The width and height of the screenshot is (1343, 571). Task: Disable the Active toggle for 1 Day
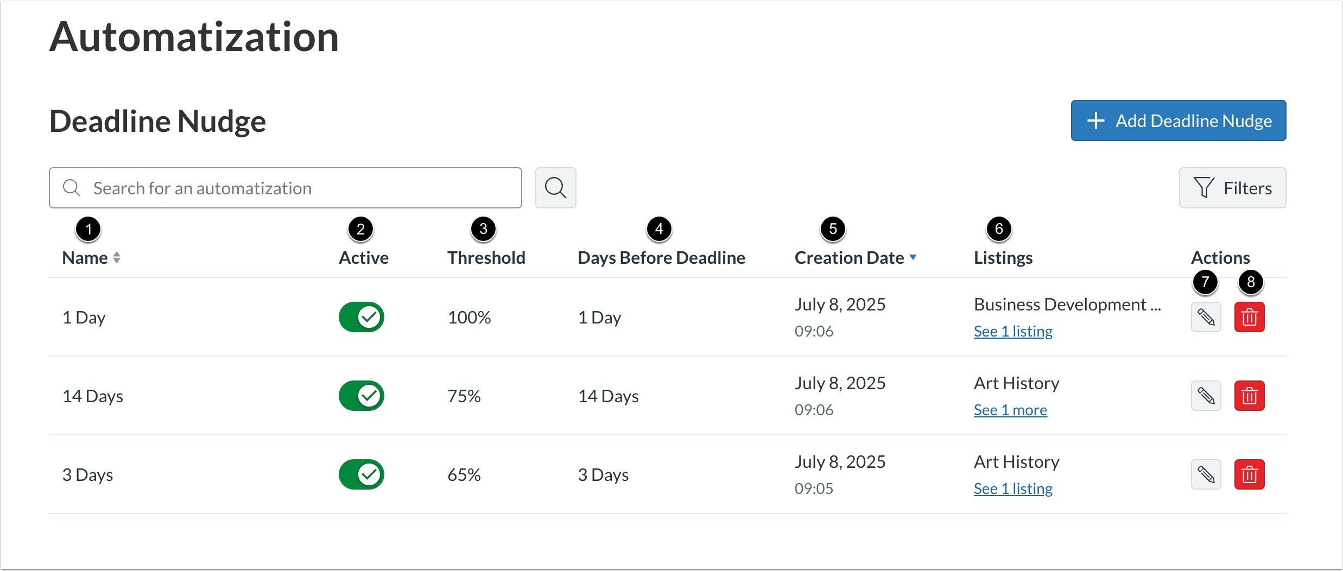pos(361,317)
